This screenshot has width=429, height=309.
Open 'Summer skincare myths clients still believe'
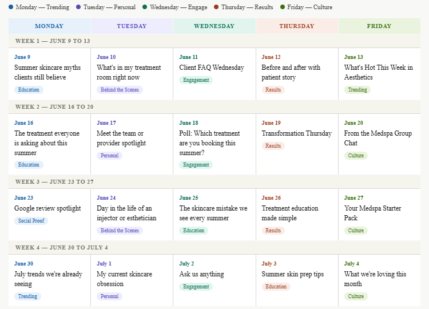(x=47, y=72)
